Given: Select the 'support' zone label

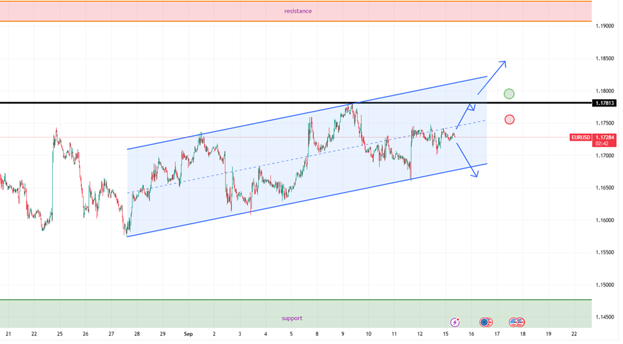Looking at the screenshot, I should [x=292, y=318].
